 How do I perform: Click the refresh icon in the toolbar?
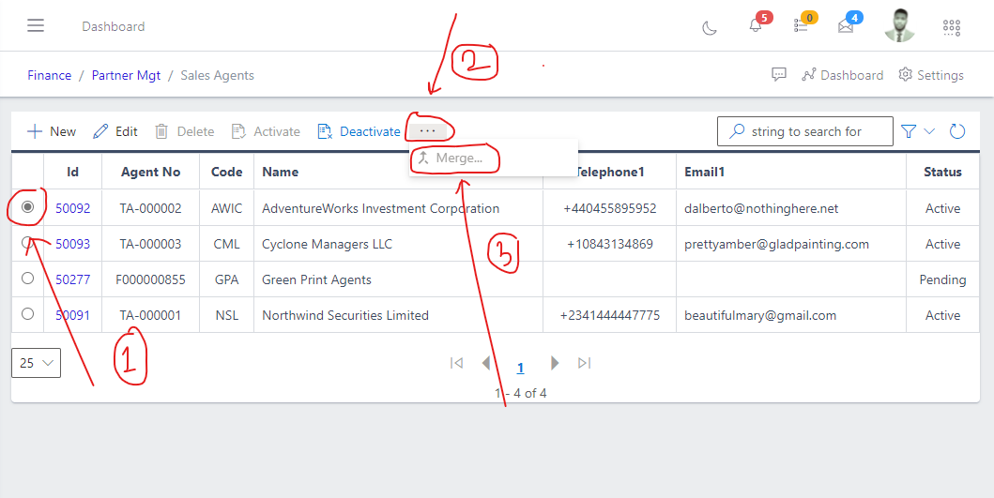[957, 131]
